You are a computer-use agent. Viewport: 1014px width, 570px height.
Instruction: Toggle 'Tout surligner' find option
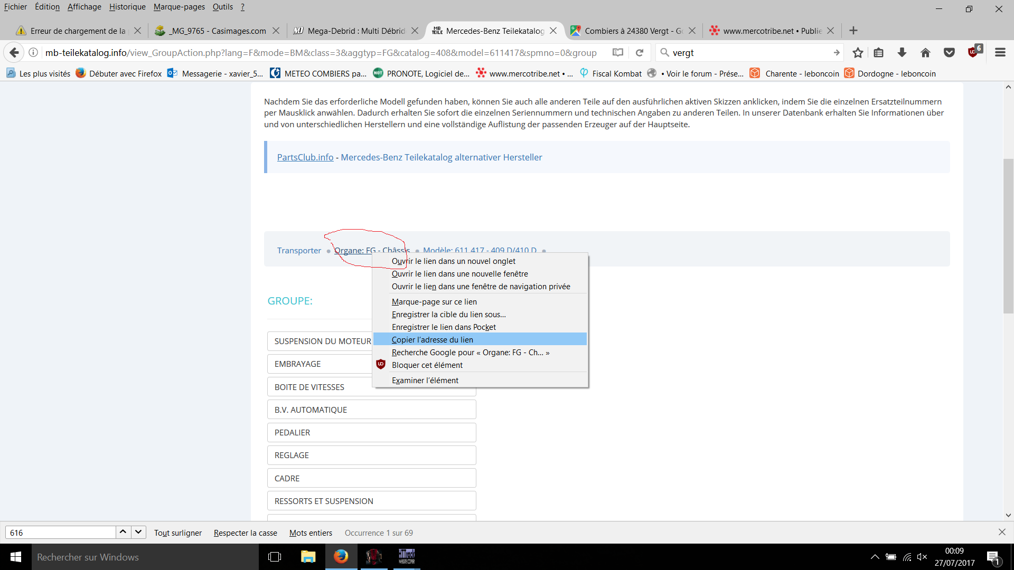[x=177, y=533]
